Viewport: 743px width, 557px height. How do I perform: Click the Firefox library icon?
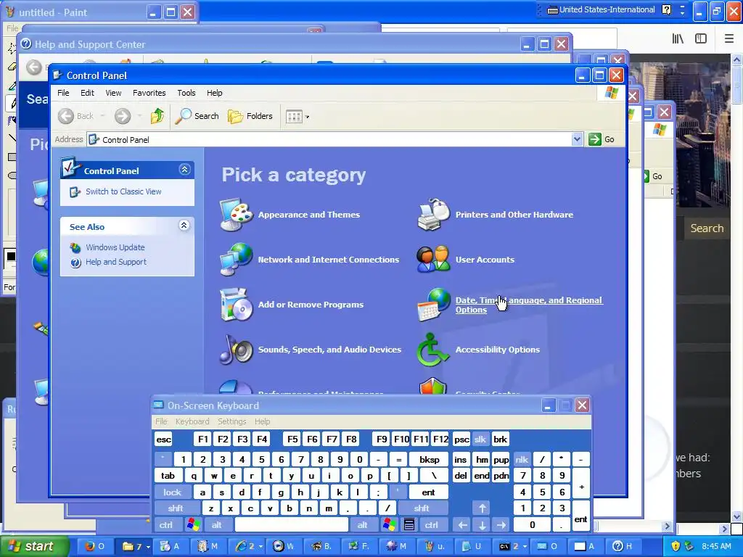(678, 38)
